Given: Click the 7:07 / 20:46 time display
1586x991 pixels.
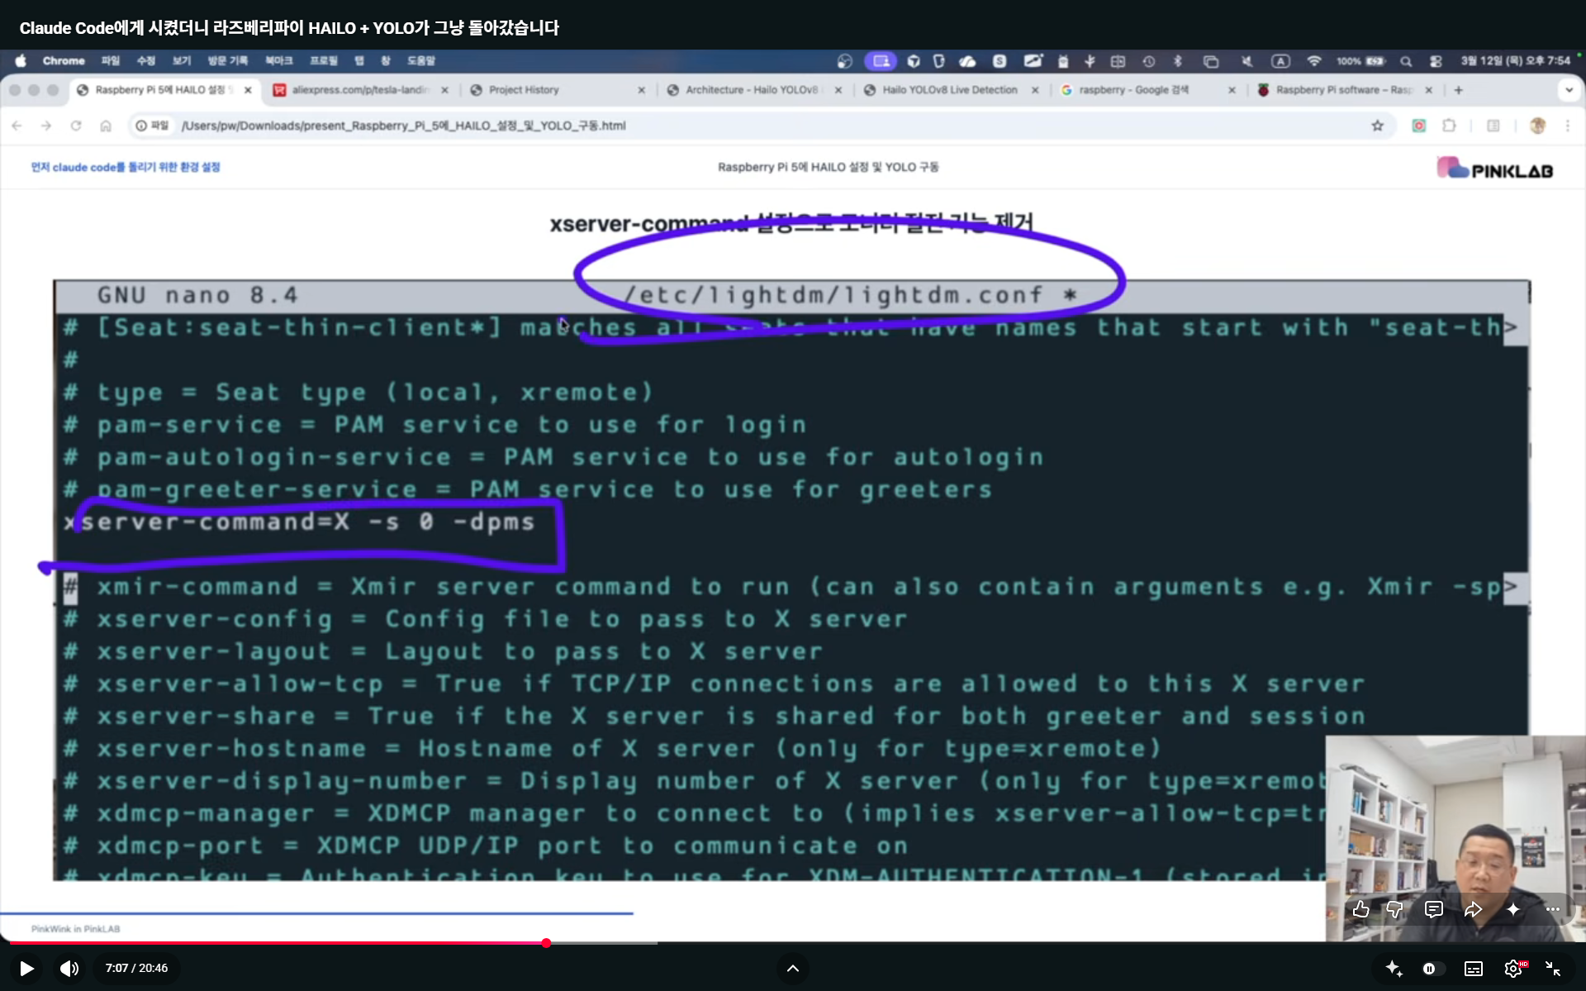Looking at the screenshot, I should [x=136, y=968].
